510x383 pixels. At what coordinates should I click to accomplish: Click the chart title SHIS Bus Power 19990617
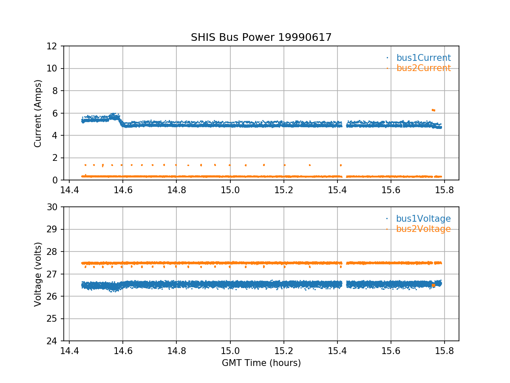(261, 37)
